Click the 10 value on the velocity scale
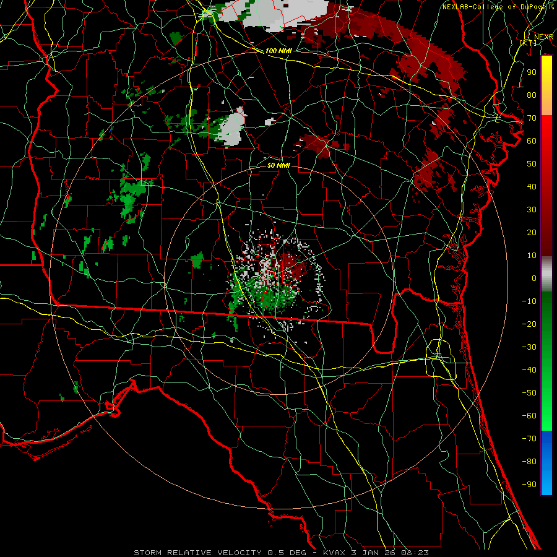This screenshot has width=557, height=557. tap(532, 256)
